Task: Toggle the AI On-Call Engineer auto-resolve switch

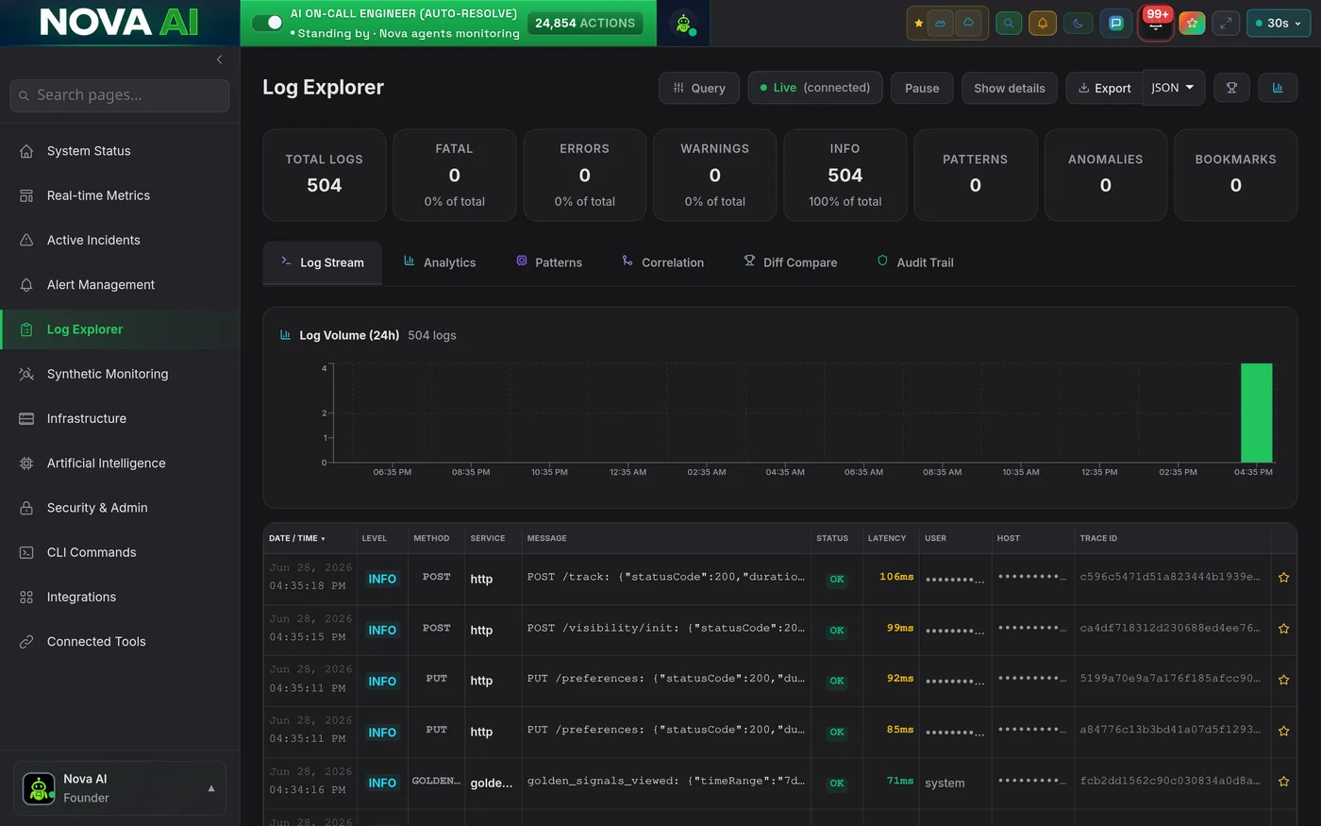Action: tap(268, 23)
